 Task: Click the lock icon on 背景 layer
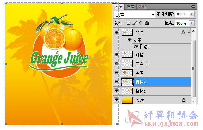(x=184, y=100)
